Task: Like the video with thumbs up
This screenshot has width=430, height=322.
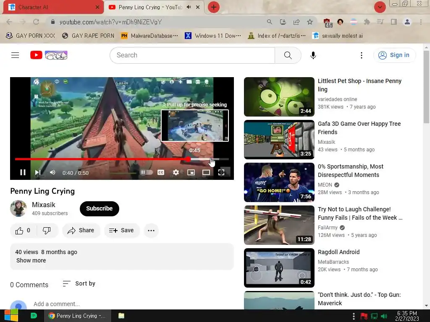Action: point(23,231)
